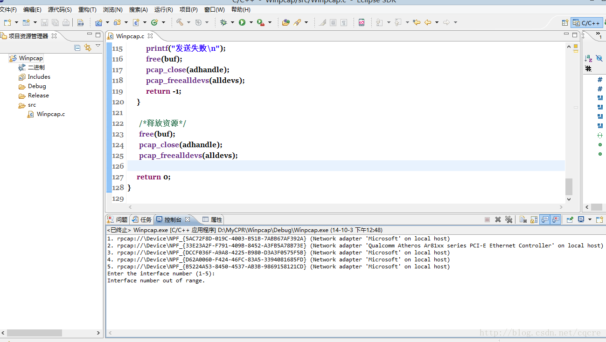The height and width of the screenshot is (342, 606).
Task: Toggle Link with Editor in project explorer
Action: coord(88,48)
